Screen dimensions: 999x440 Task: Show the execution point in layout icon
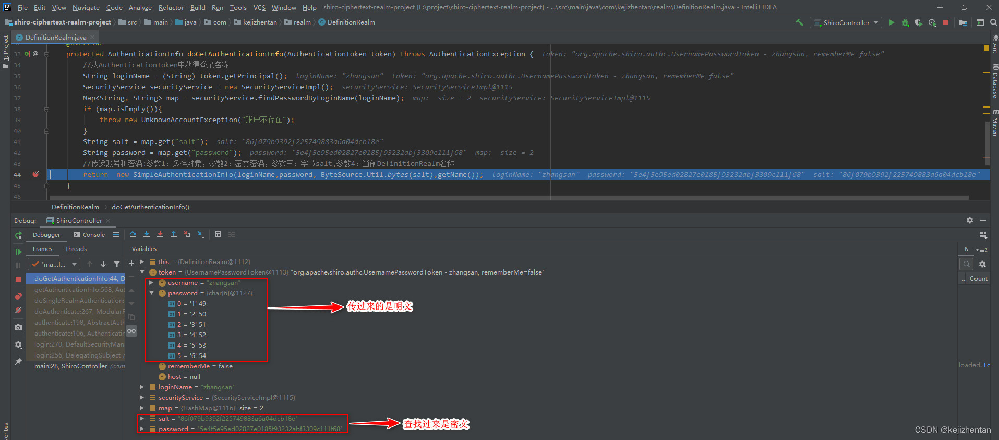pyautogui.click(x=116, y=234)
